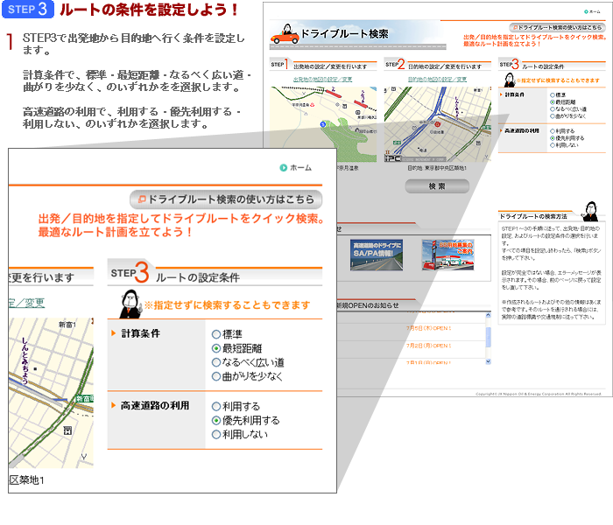The height and width of the screenshot is (525, 613).
Task: Open the SS用地募集のご案内 banner
Action: tap(448, 255)
